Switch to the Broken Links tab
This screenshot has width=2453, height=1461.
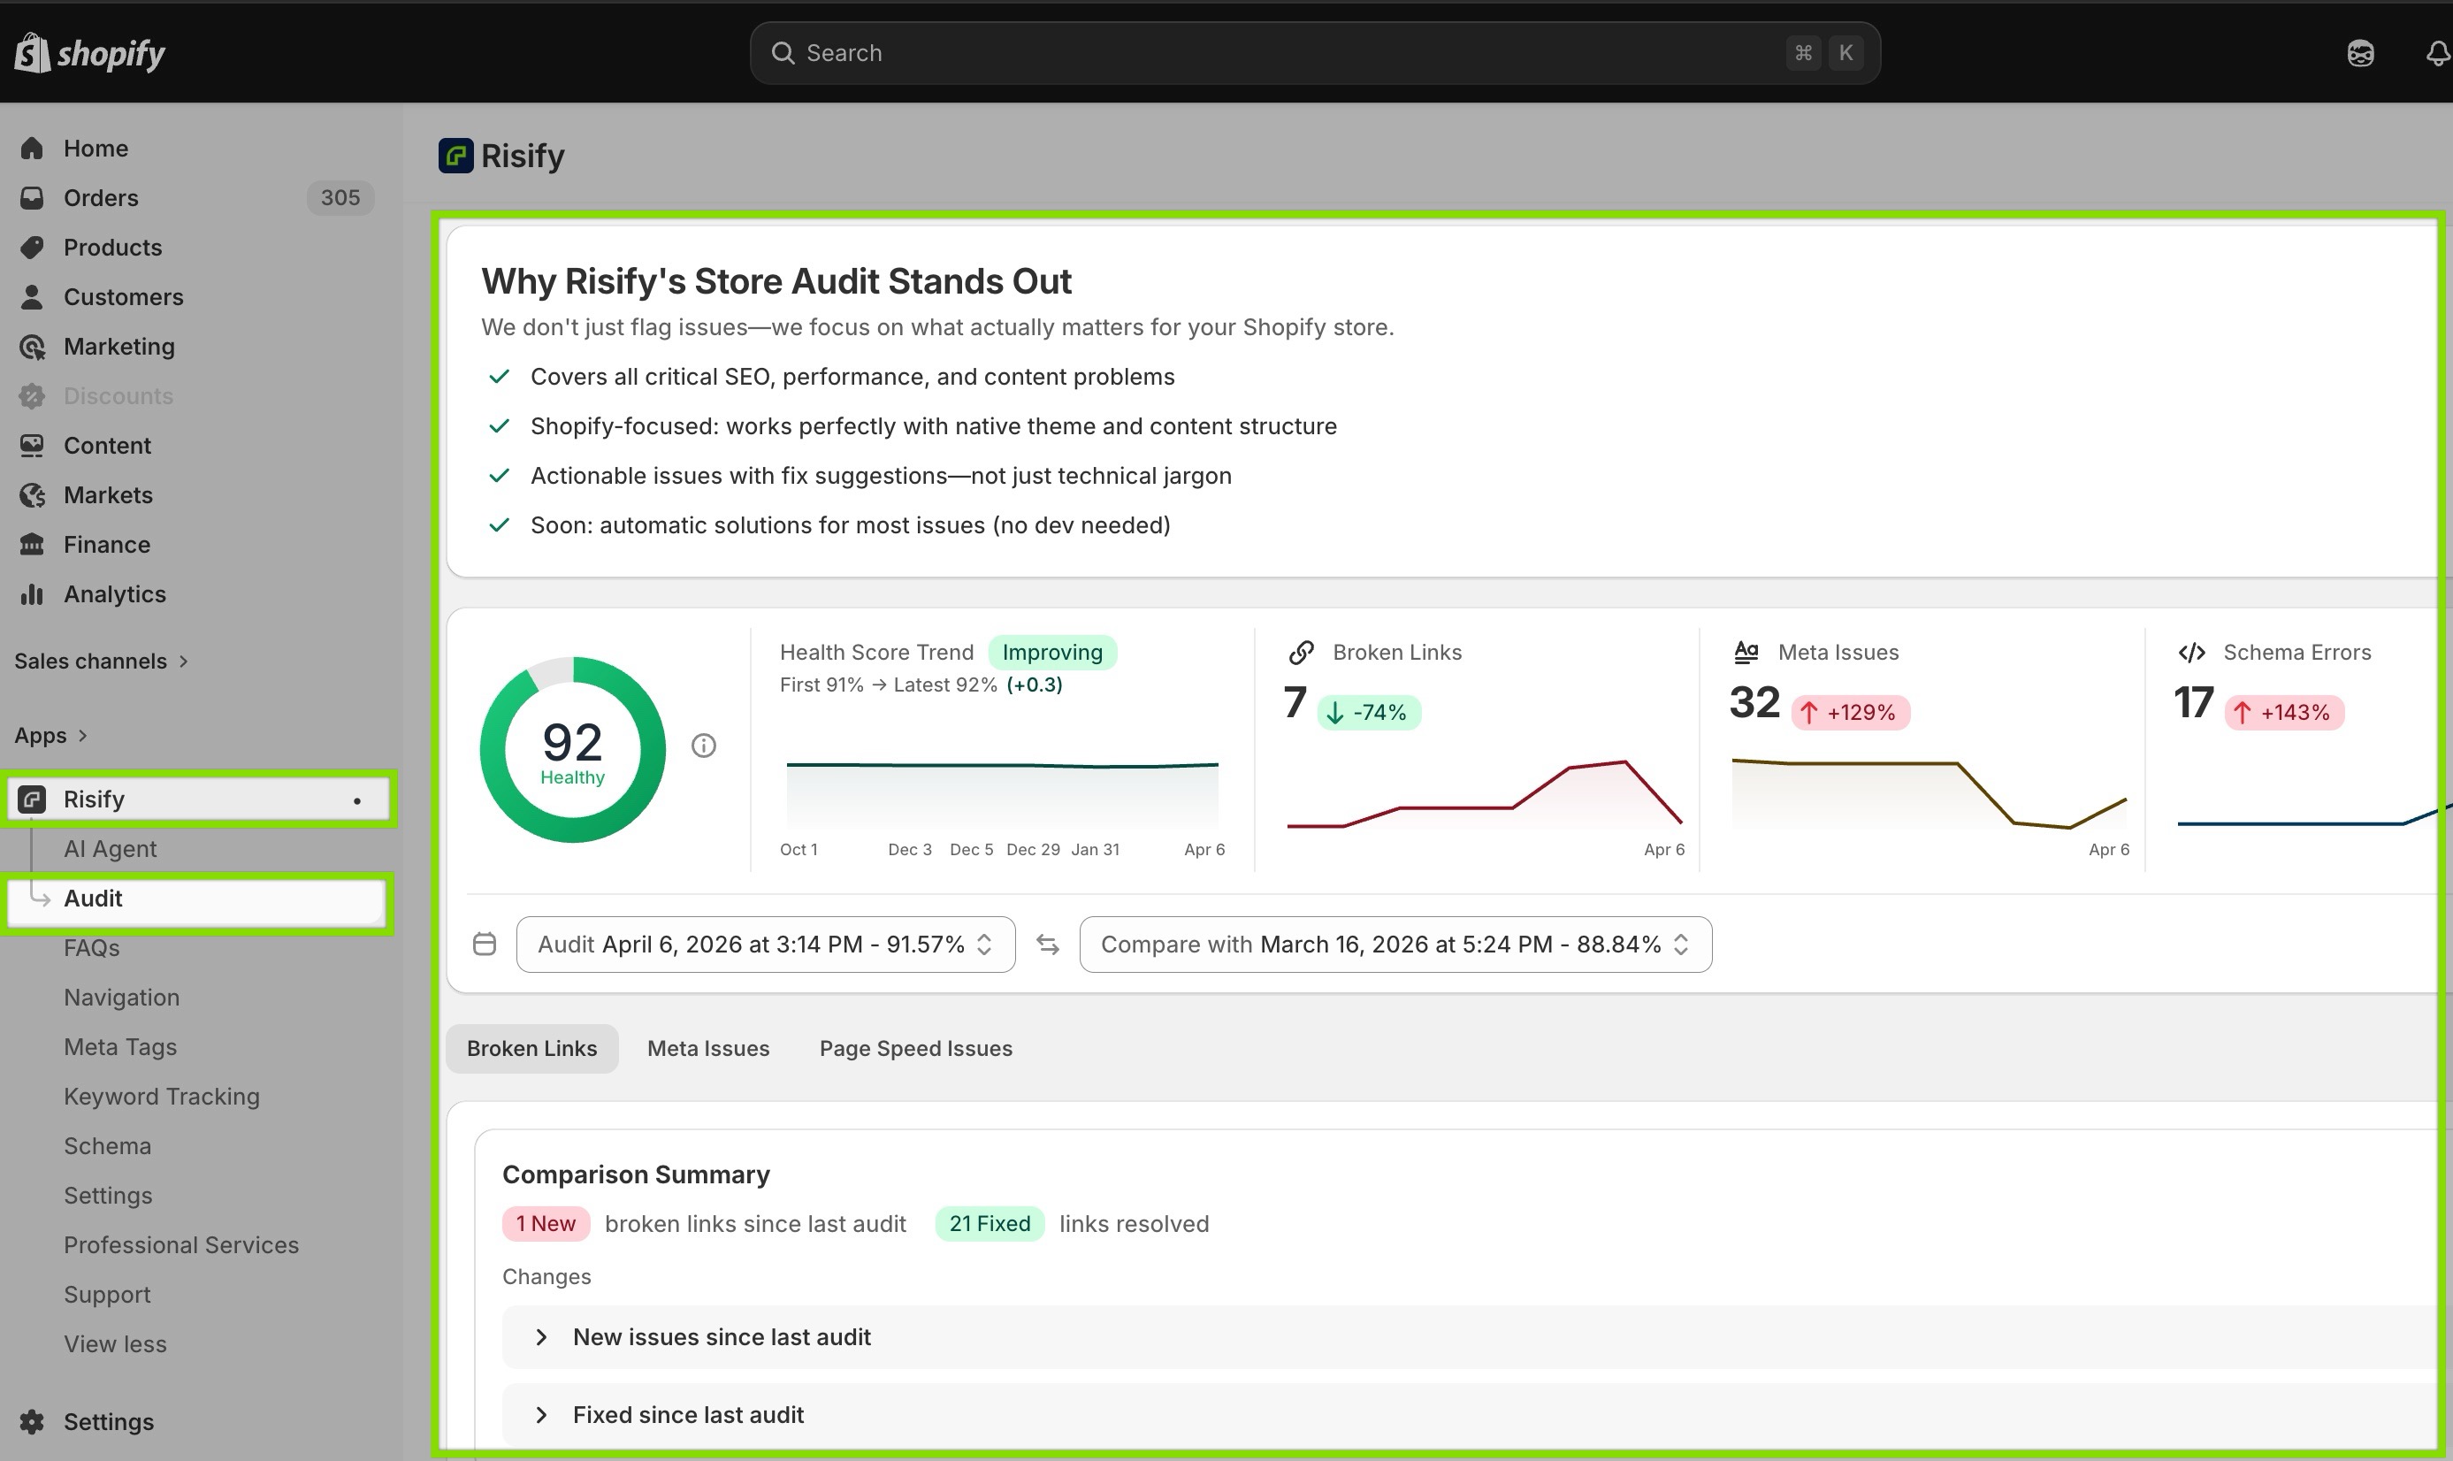[x=531, y=1049]
